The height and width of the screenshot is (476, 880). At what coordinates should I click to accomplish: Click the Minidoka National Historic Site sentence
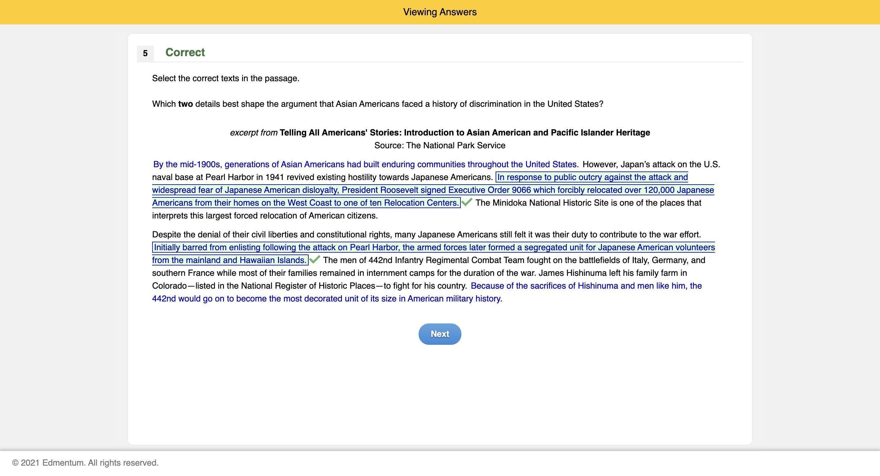point(588,203)
